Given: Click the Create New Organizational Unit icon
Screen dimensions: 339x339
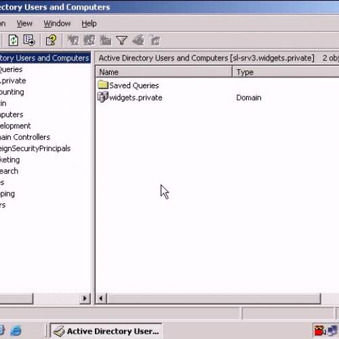Looking at the screenshot, I should (105, 41).
